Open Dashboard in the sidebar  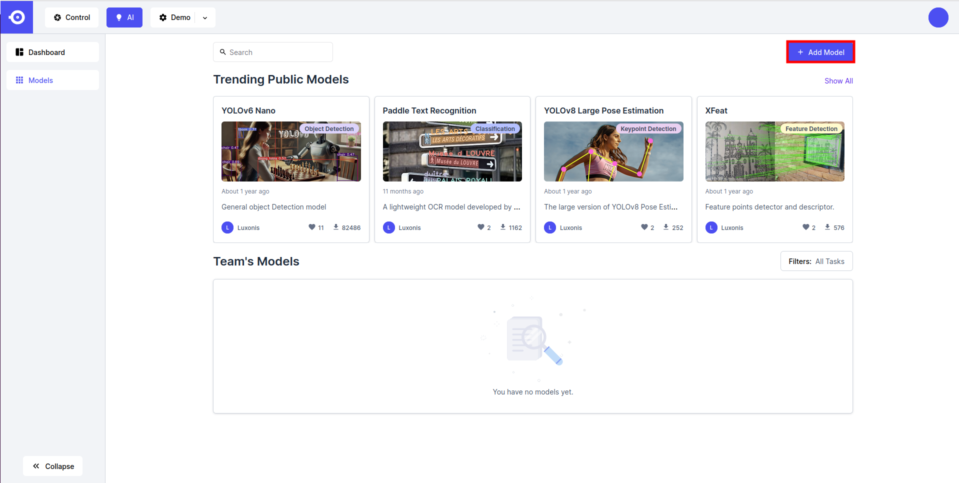52,52
